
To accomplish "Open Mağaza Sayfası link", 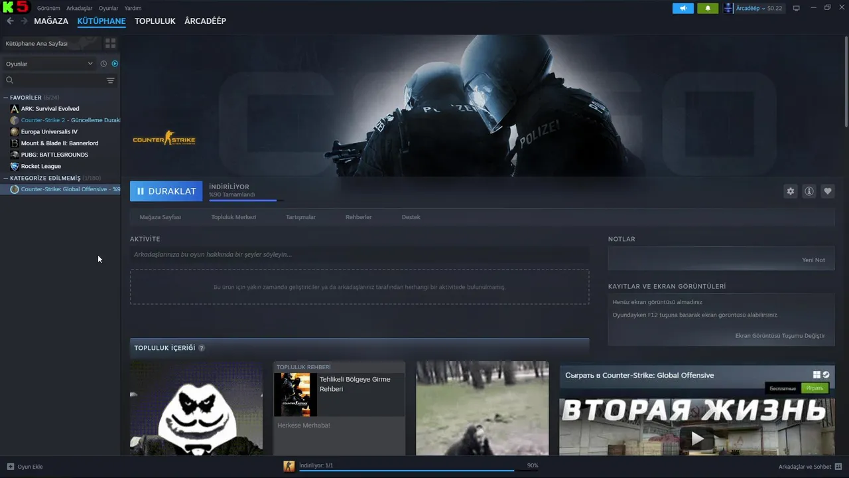I will coord(160,217).
